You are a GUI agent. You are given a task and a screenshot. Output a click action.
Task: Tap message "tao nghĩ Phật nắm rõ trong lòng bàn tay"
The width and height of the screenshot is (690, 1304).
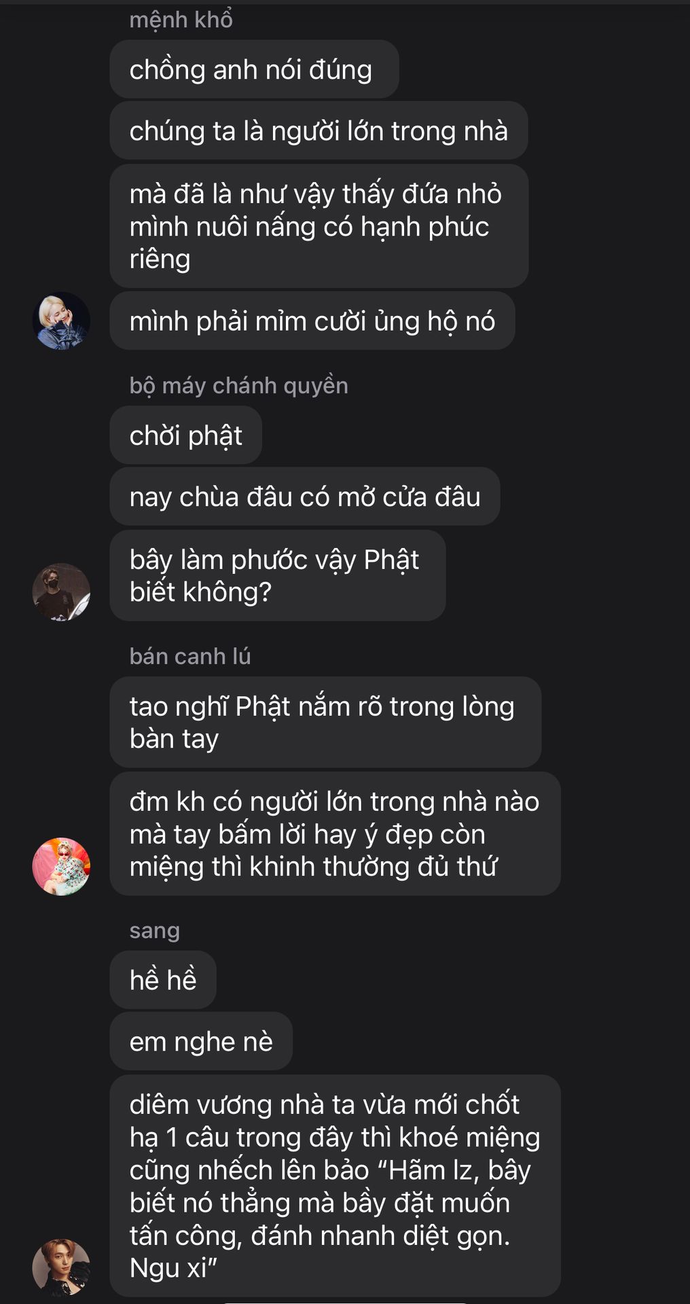point(325,722)
